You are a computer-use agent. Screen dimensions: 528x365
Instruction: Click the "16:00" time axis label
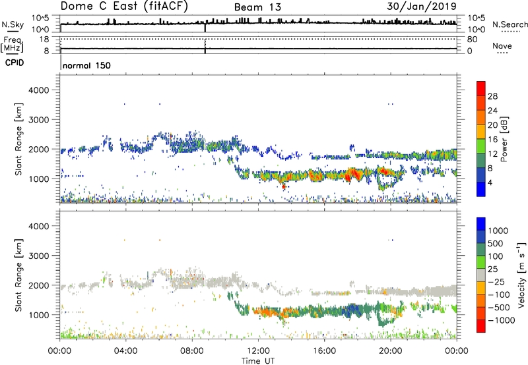click(x=324, y=351)
